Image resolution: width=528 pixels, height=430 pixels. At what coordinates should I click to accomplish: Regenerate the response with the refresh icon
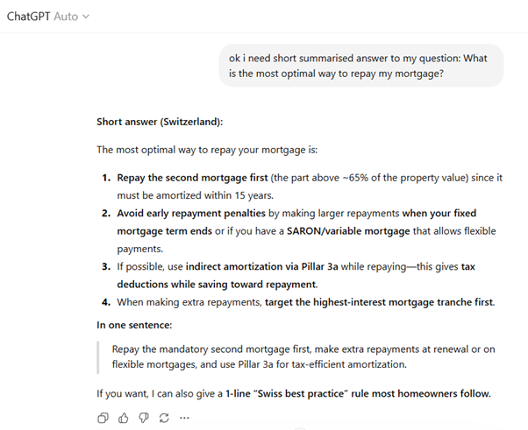163,418
